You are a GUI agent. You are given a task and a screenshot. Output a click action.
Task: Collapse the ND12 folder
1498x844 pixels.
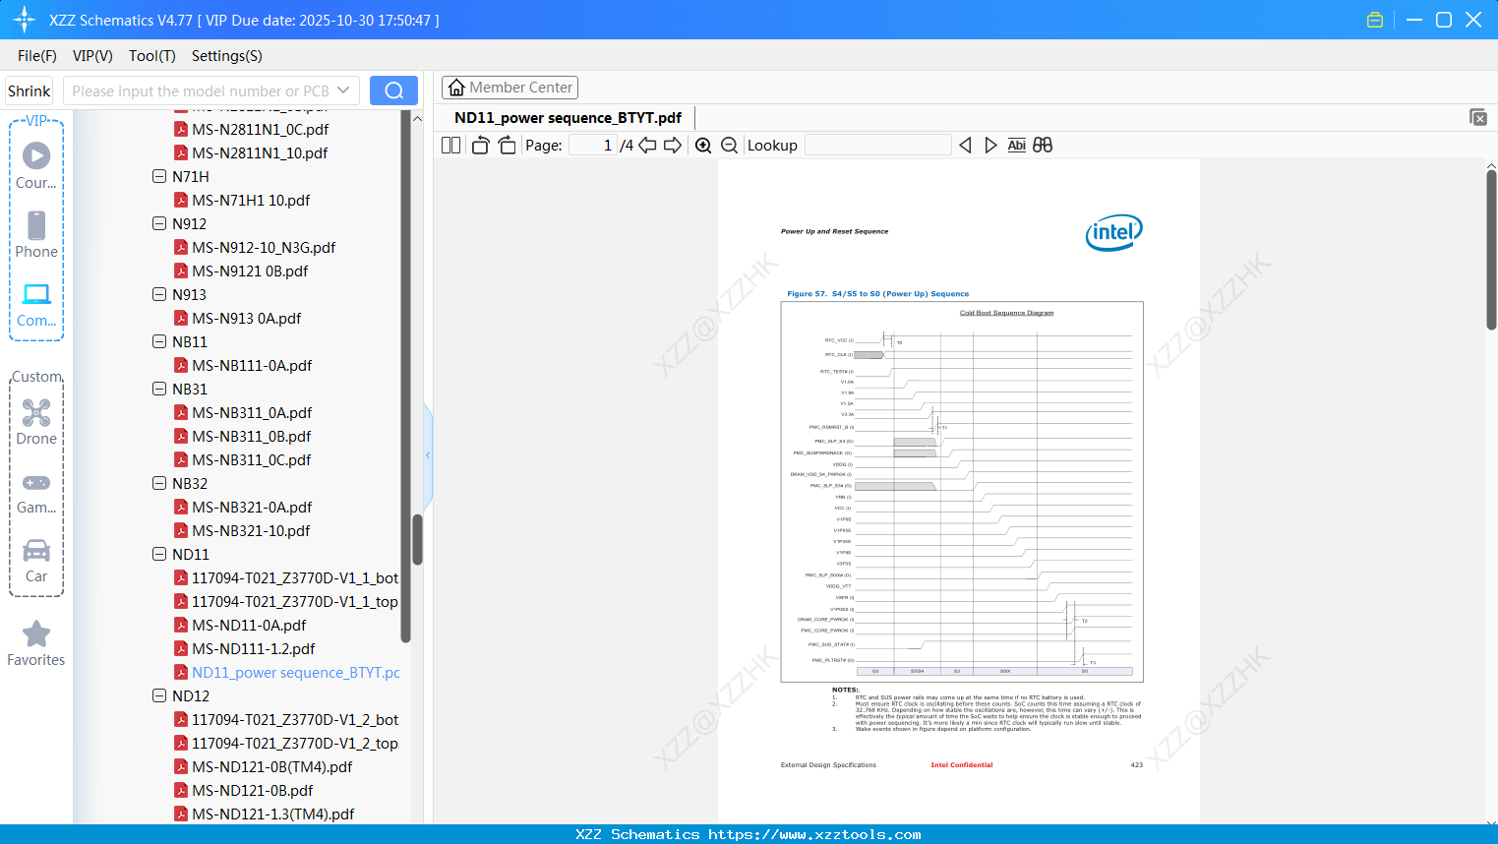pyautogui.click(x=159, y=695)
